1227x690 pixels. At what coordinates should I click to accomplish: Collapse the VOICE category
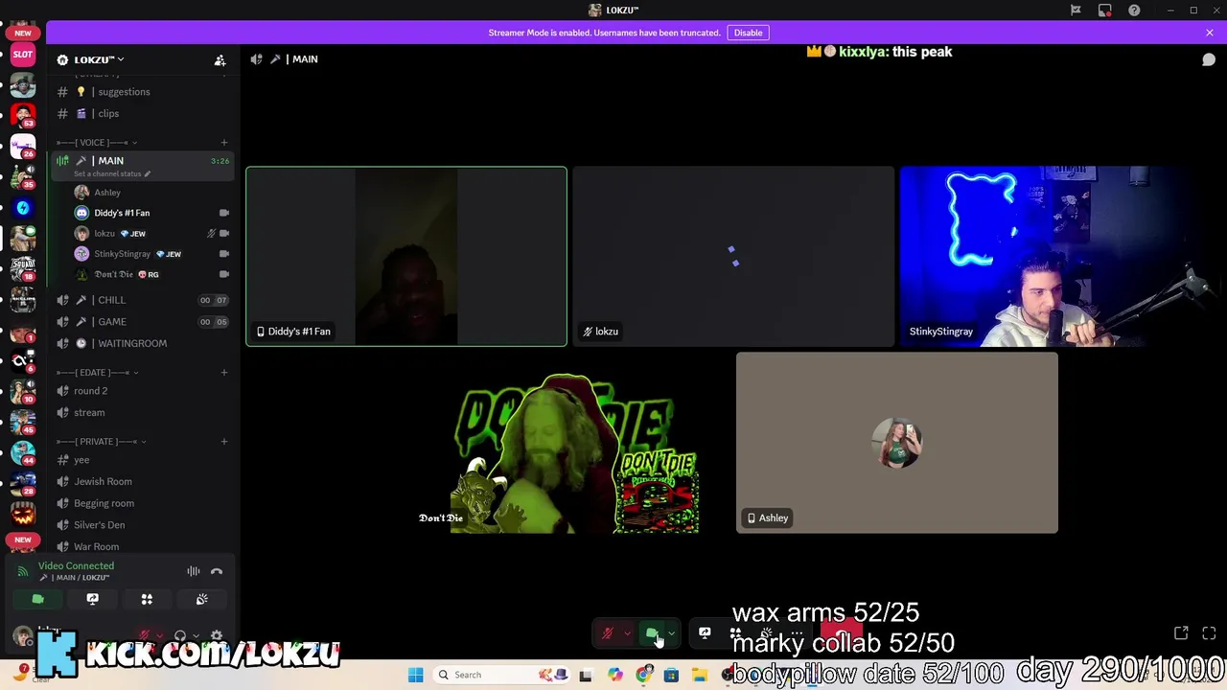point(96,143)
